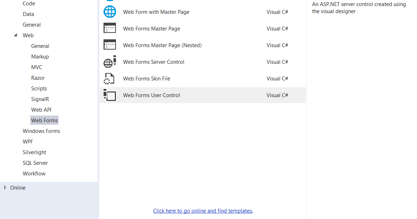
Task: Select the Markup category
Action: [40, 57]
